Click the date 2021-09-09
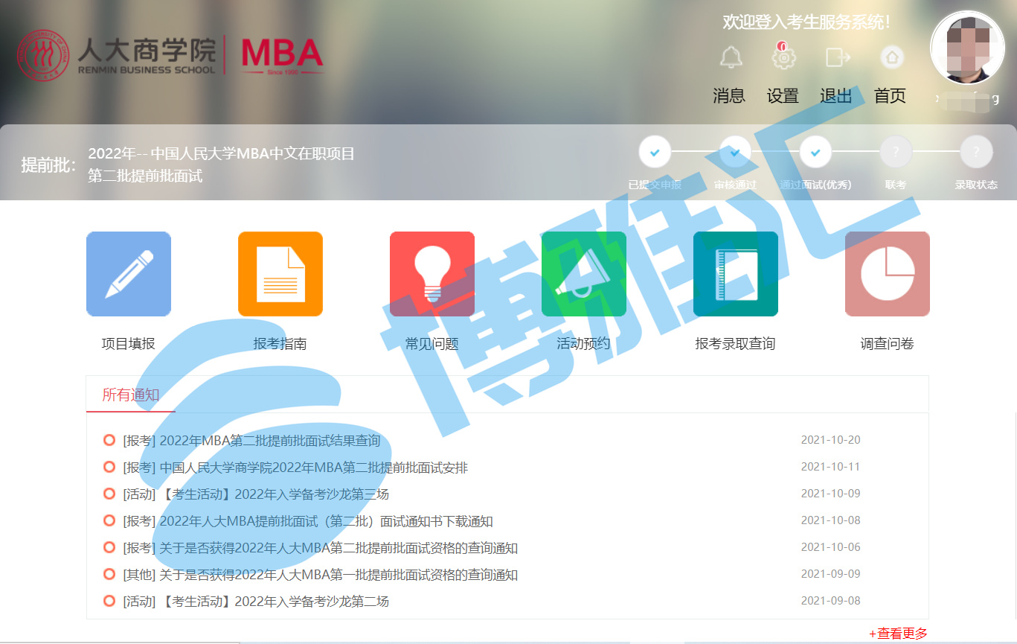 [x=830, y=574]
